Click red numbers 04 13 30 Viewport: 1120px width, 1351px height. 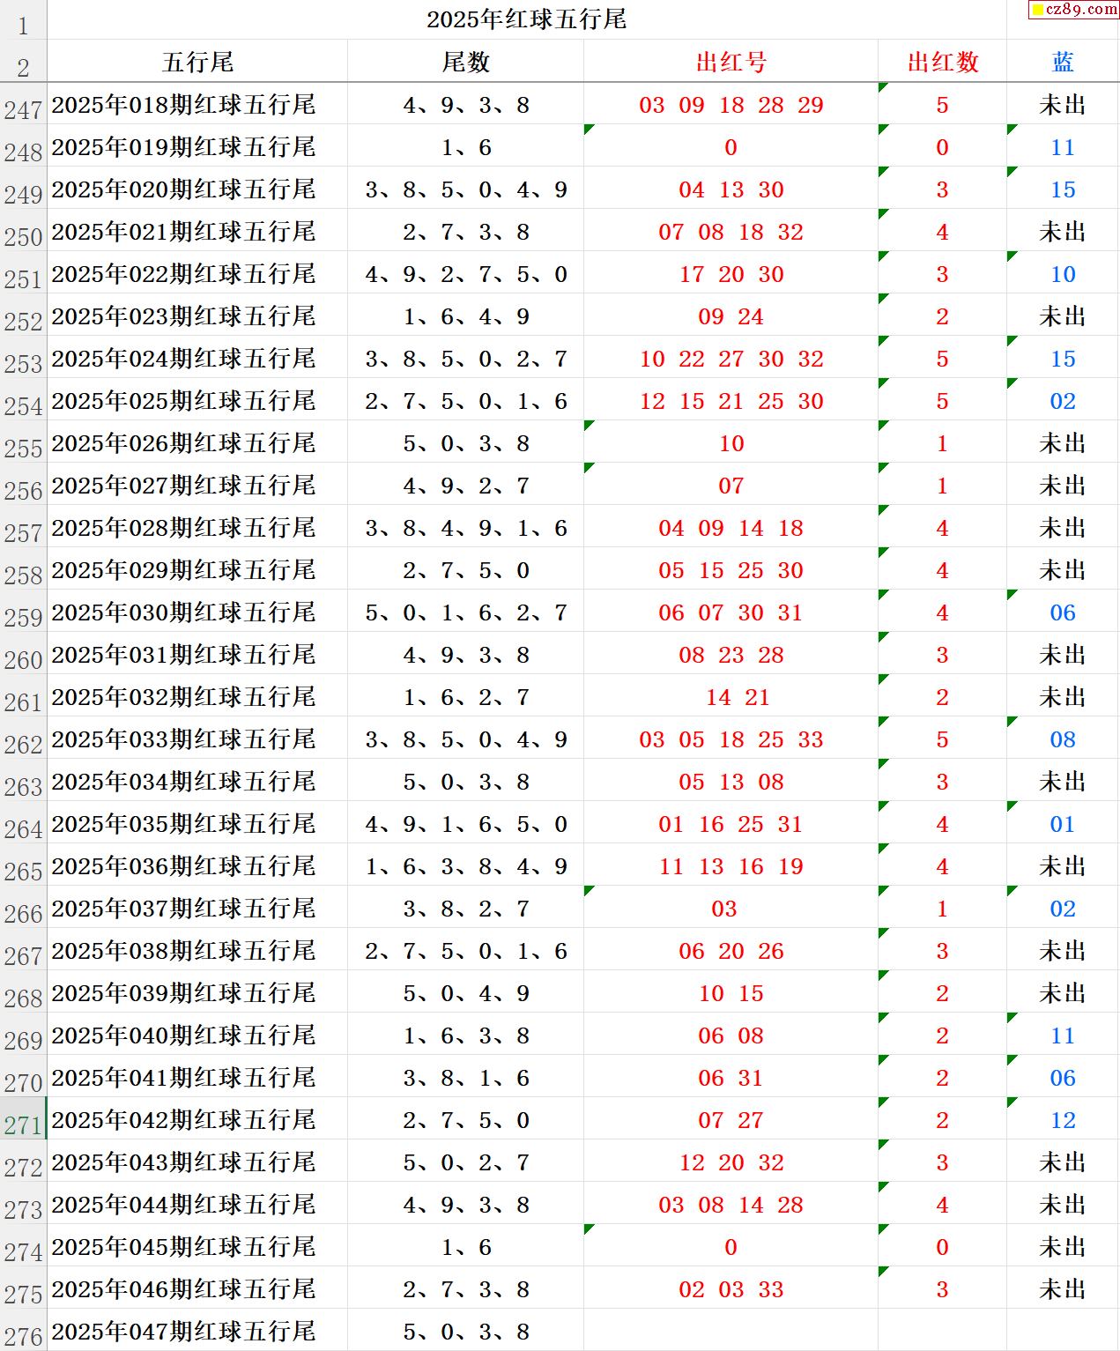pos(731,189)
